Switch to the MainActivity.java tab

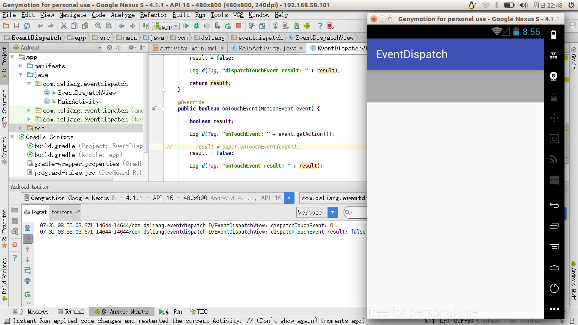pos(267,48)
